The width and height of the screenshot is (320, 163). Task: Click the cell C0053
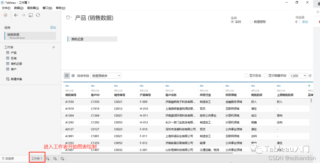118,122
